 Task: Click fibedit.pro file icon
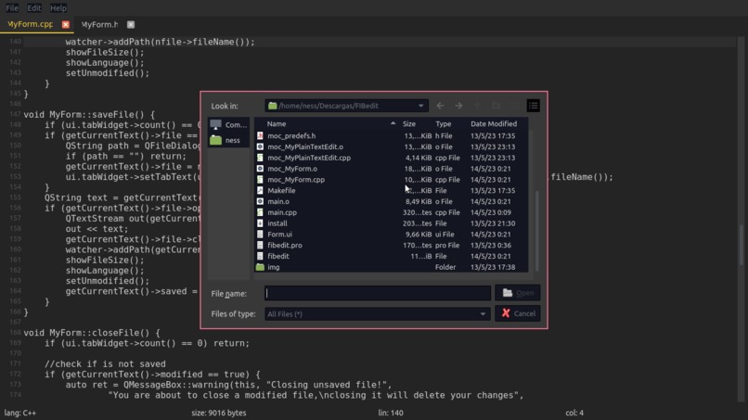point(260,246)
